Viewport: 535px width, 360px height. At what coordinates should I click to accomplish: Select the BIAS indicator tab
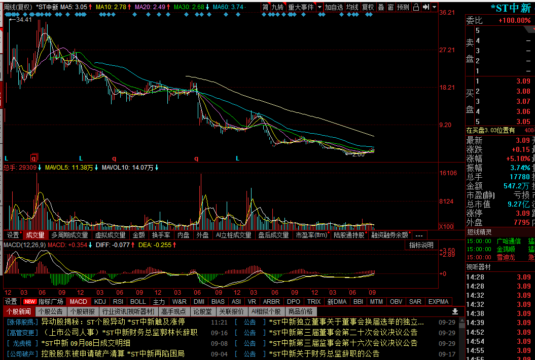pyautogui.click(x=218, y=301)
